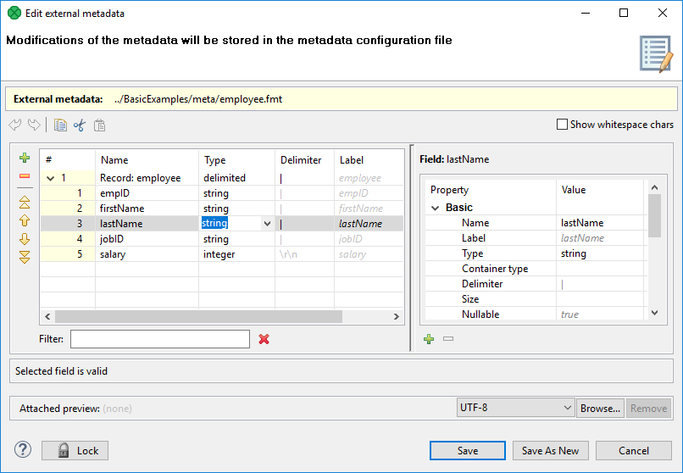683x473 pixels.
Task: Click the green plus to add a field
Action: (x=25, y=159)
